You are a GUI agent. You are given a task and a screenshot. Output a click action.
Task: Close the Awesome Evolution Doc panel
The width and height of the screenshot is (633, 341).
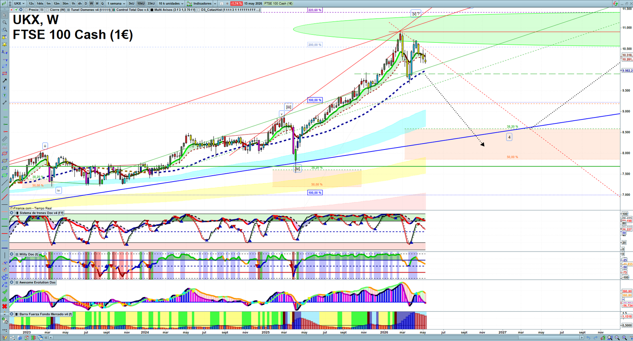[12, 282]
